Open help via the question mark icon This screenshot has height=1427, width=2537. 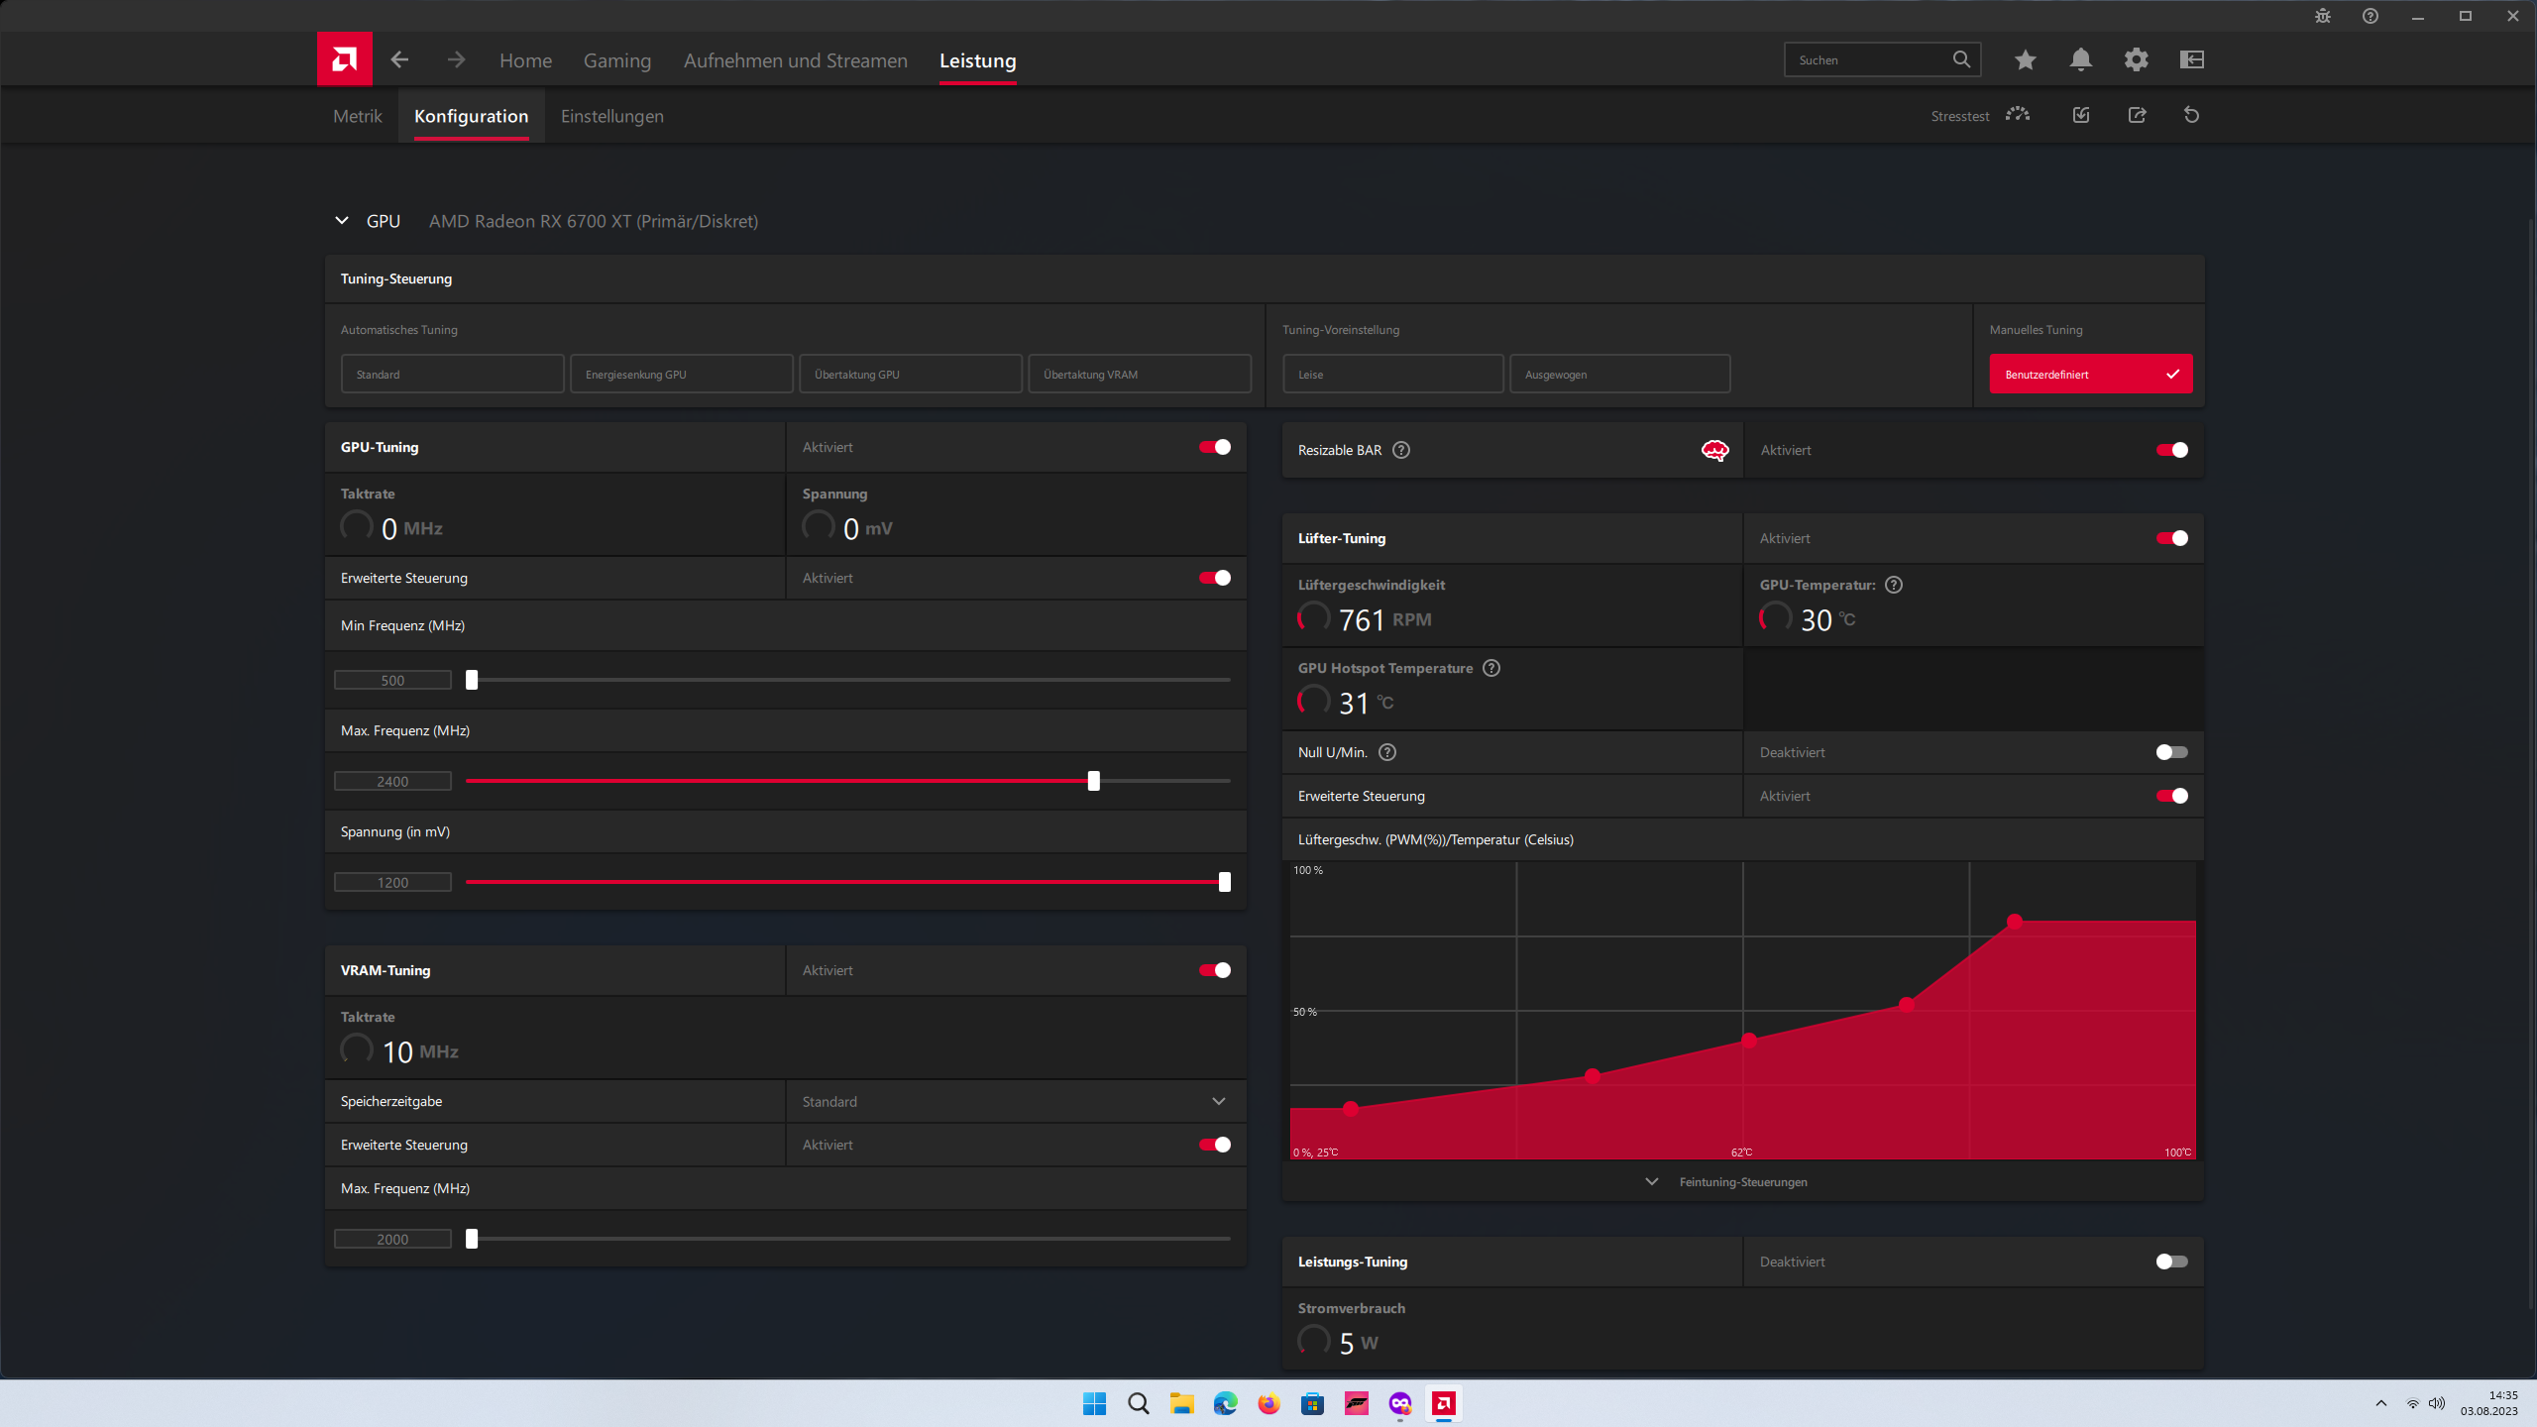2371,16
